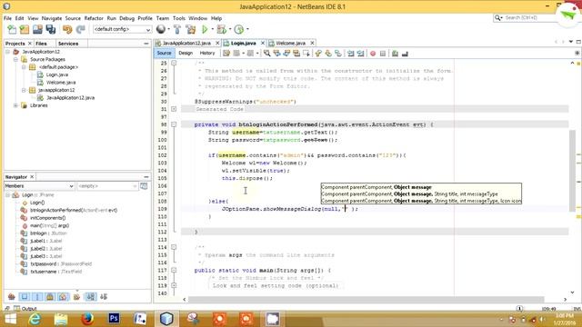Click the Shift Line Left editor icon
The height and width of the screenshot is (327, 582).
pos(351,54)
